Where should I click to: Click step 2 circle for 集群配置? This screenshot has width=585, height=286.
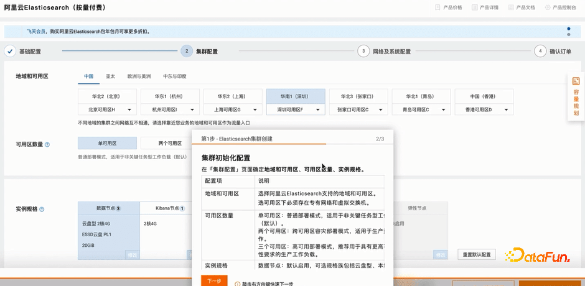[187, 51]
